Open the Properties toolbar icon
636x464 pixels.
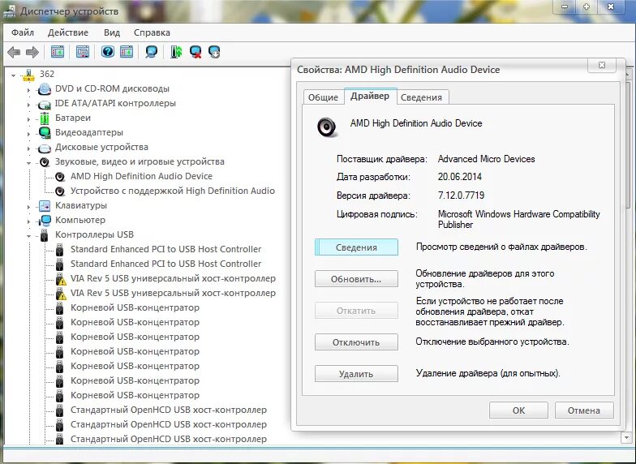pos(83,52)
